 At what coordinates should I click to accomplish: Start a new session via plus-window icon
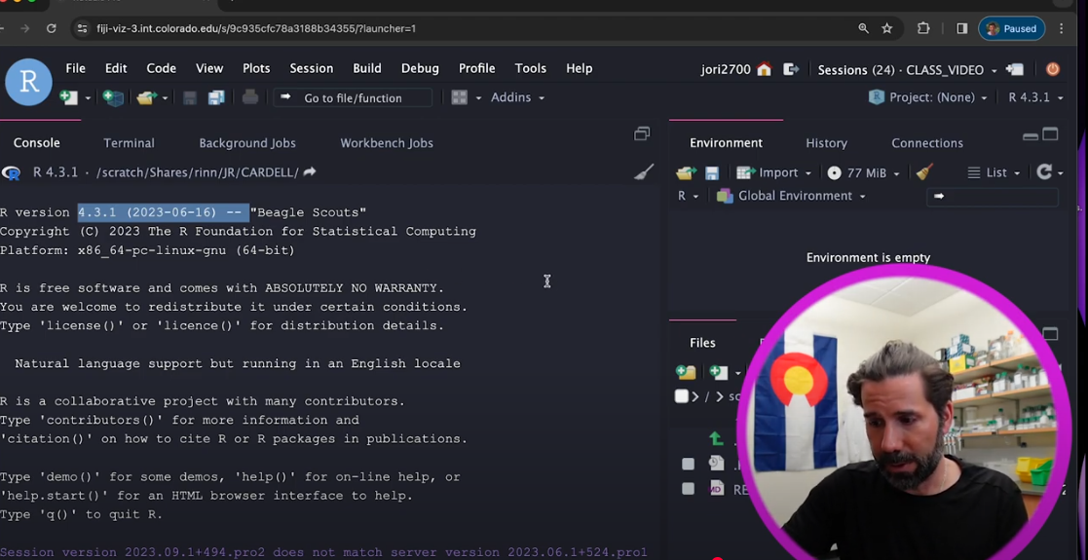pyautogui.click(x=1014, y=69)
